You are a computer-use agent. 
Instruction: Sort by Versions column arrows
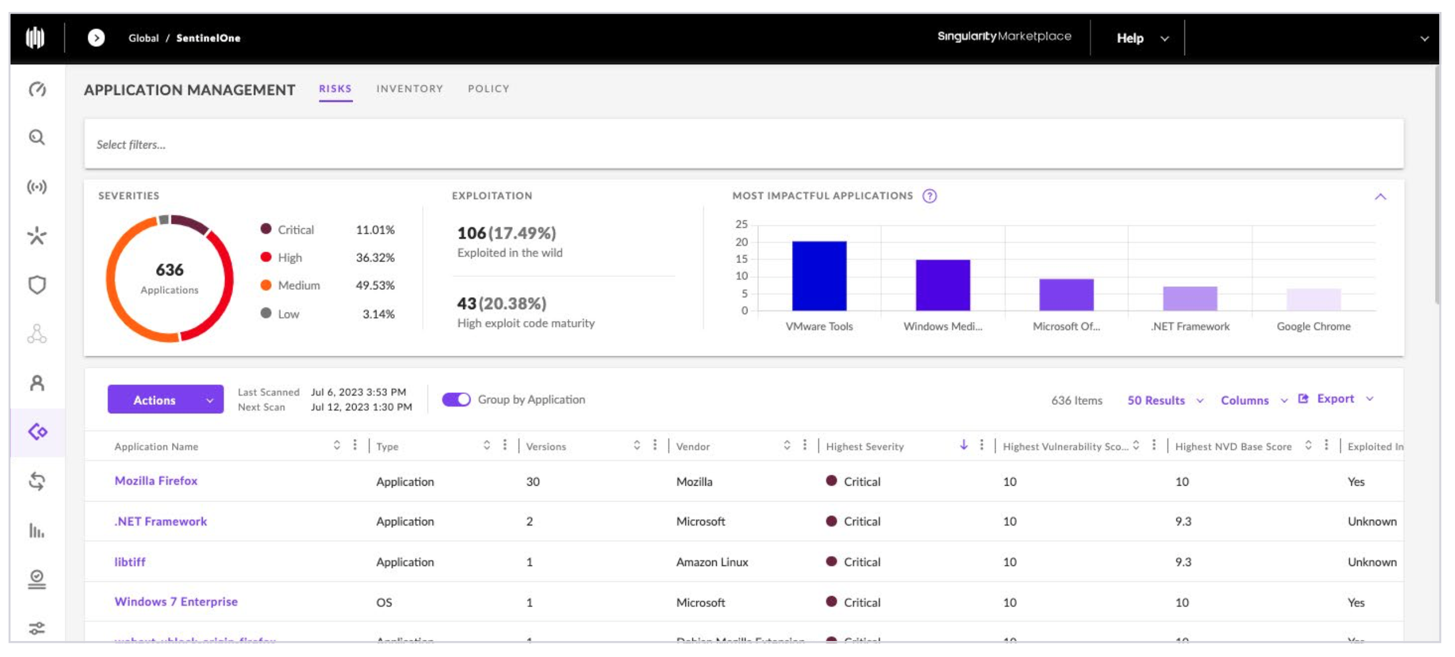pos(636,445)
